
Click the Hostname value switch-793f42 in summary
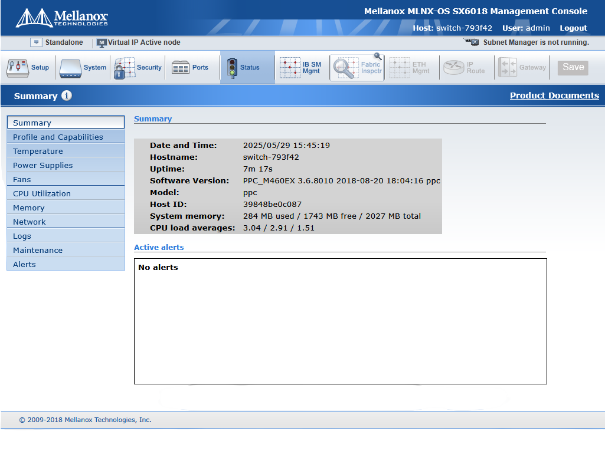(271, 157)
